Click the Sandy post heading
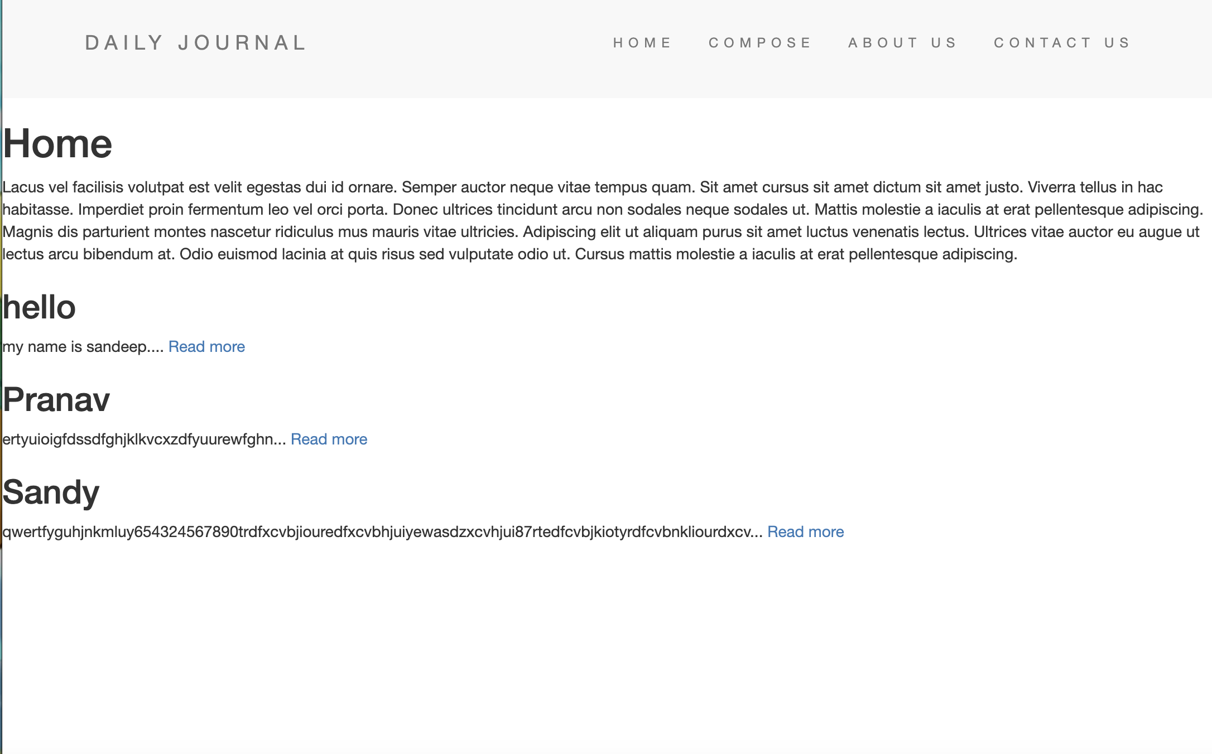Image resolution: width=1212 pixels, height=754 pixels. click(50, 491)
